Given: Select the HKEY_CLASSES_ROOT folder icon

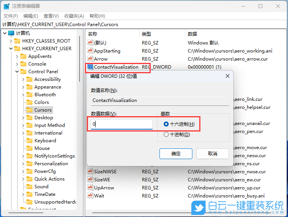Looking at the screenshot, I should tap(17, 41).
